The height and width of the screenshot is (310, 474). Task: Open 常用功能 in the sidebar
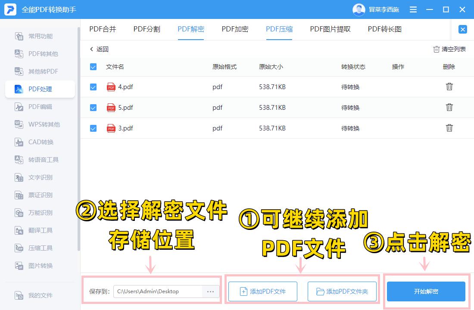pyautogui.click(x=40, y=36)
